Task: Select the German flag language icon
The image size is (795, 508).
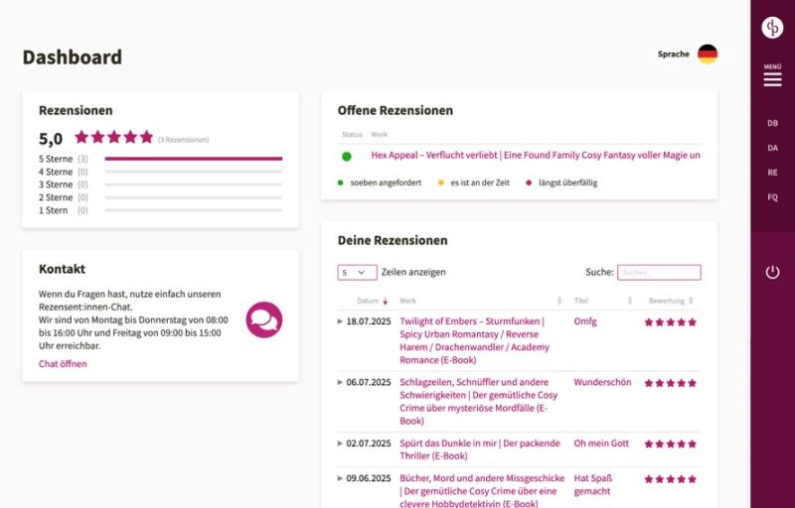Action: tap(708, 55)
